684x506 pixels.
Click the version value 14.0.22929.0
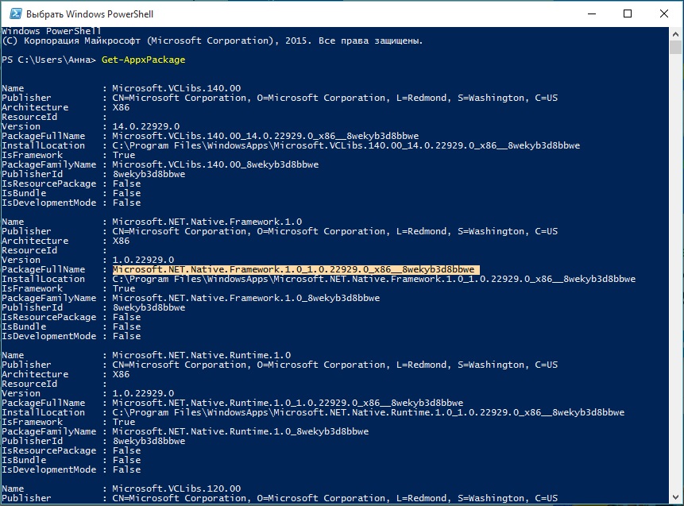146,126
